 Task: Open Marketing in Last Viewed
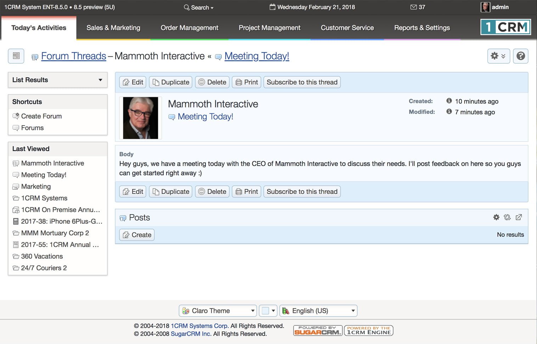click(x=36, y=187)
